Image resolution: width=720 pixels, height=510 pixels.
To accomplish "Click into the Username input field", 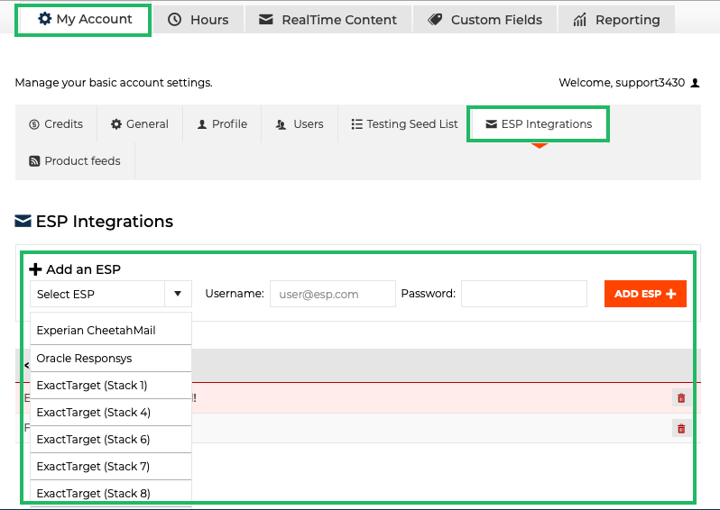I will [x=332, y=294].
